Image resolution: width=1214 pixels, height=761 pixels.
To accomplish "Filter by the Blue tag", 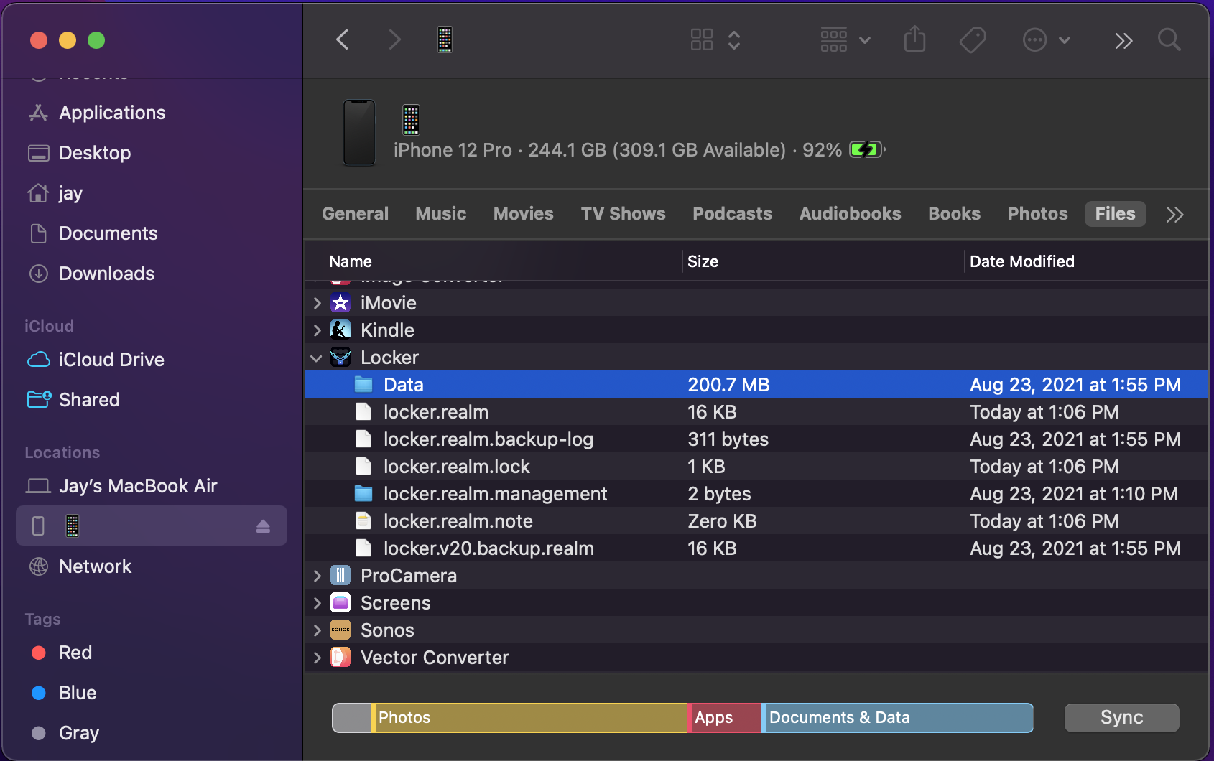I will point(152,693).
